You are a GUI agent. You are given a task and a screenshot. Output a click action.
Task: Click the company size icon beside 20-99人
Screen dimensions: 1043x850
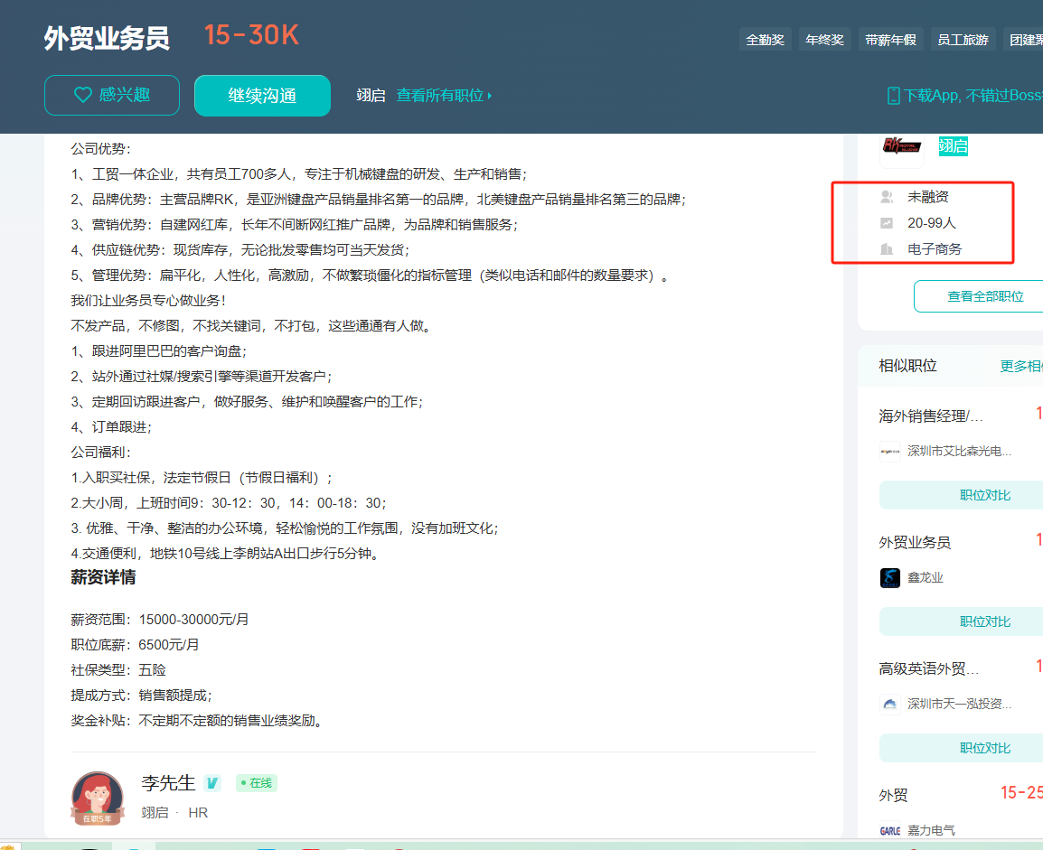(x=887, y=222)
